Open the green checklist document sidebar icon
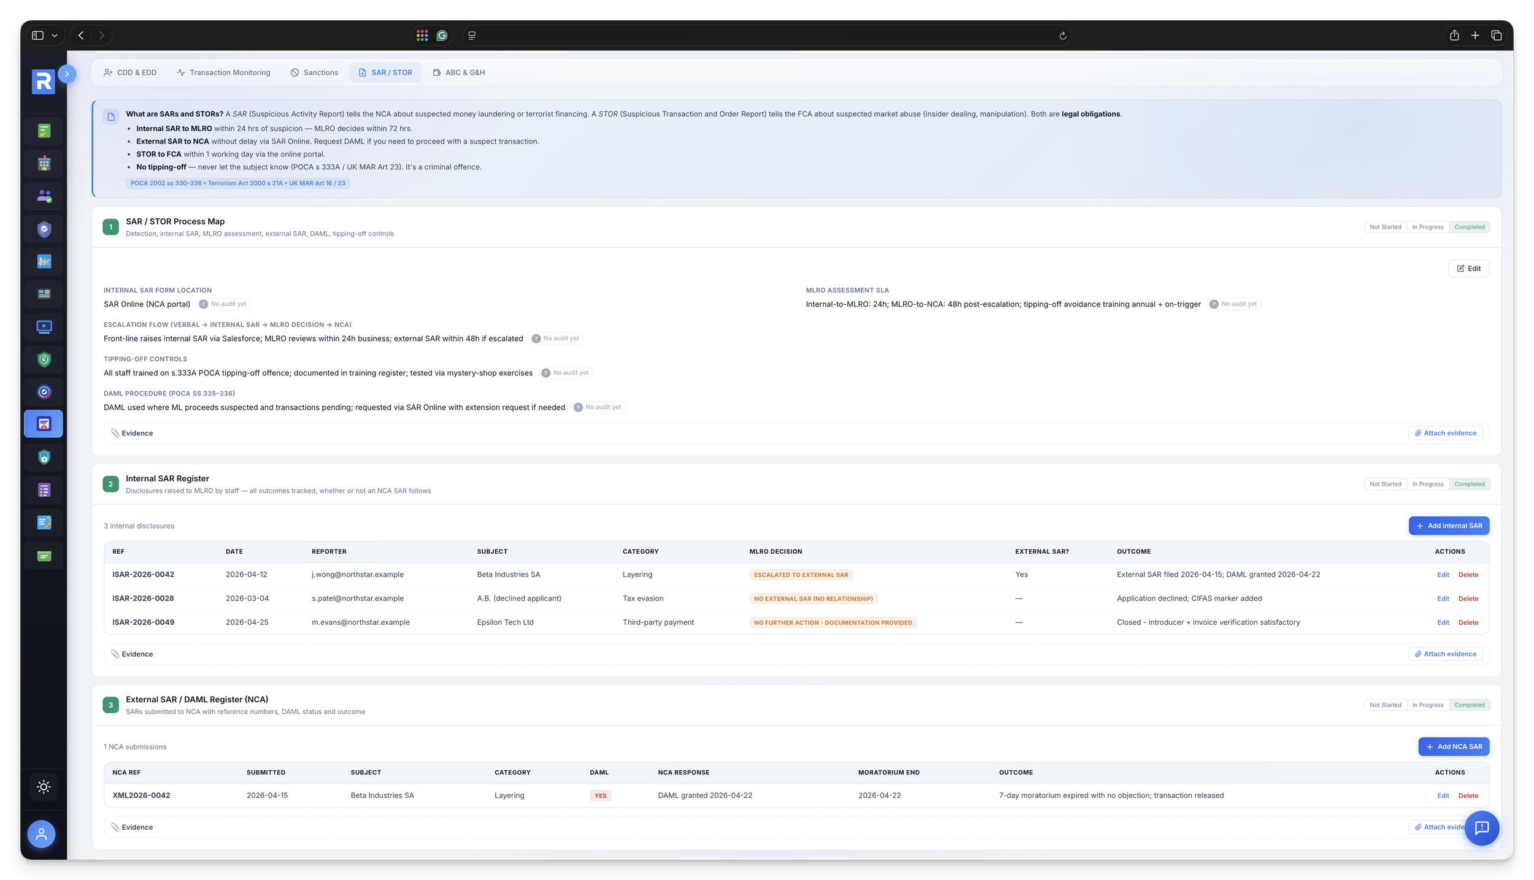Screen dimensions: 1534x880 point(44,131)
